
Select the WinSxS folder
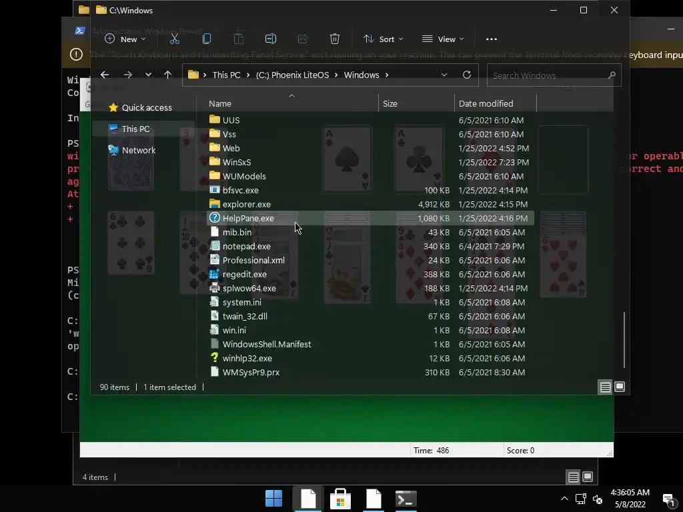pos(370,162)
